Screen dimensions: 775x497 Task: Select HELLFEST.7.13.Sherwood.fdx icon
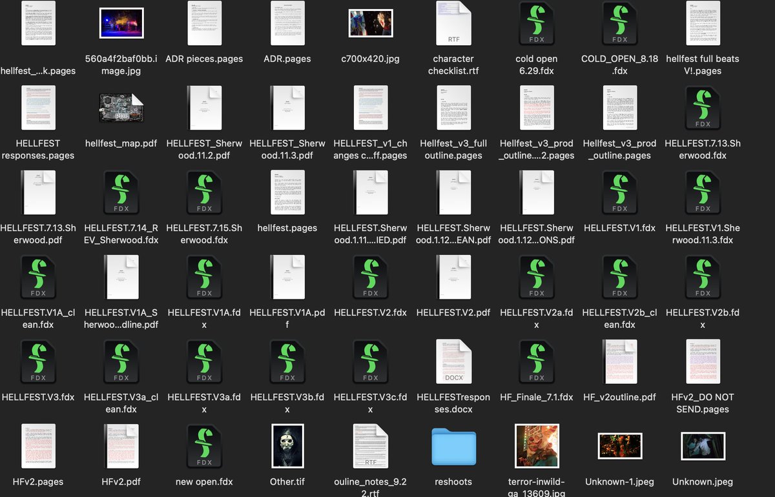(703, 108)
